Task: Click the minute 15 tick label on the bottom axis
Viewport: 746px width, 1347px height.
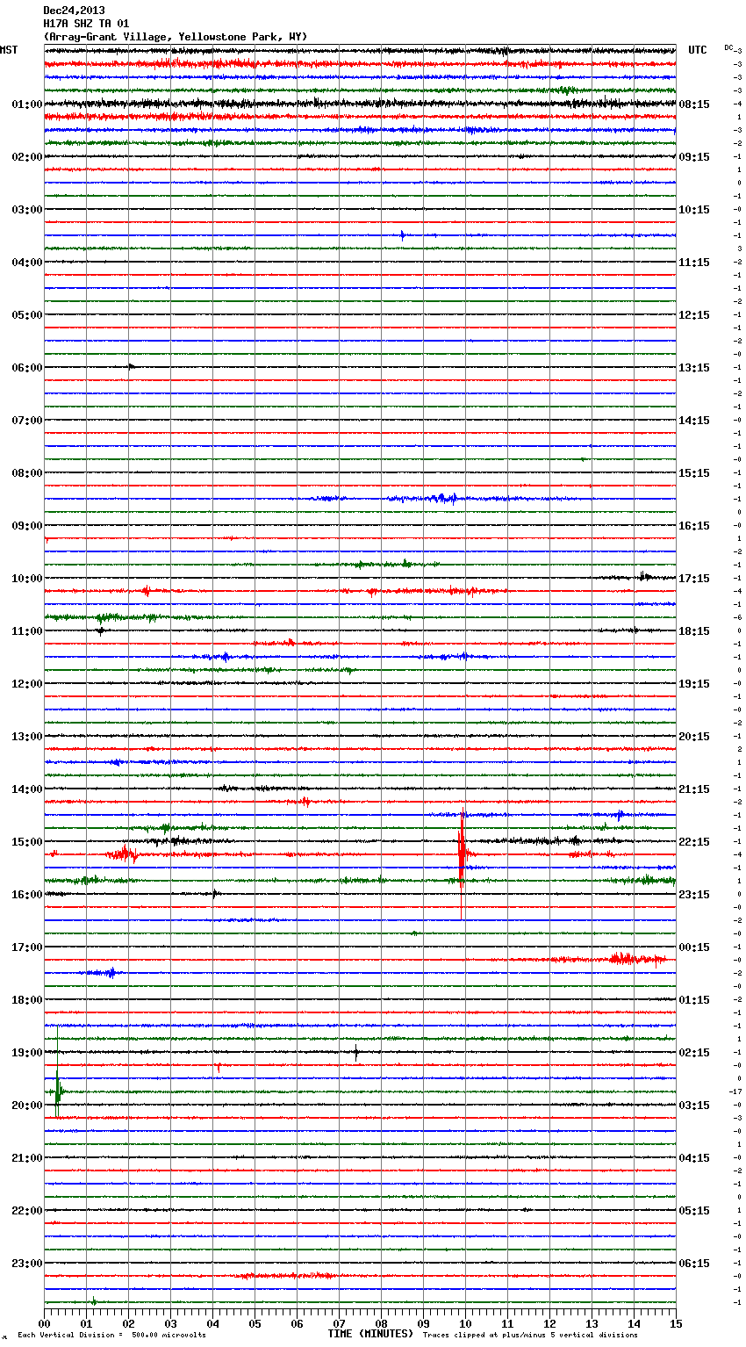Action: (x=676, y=1323)
